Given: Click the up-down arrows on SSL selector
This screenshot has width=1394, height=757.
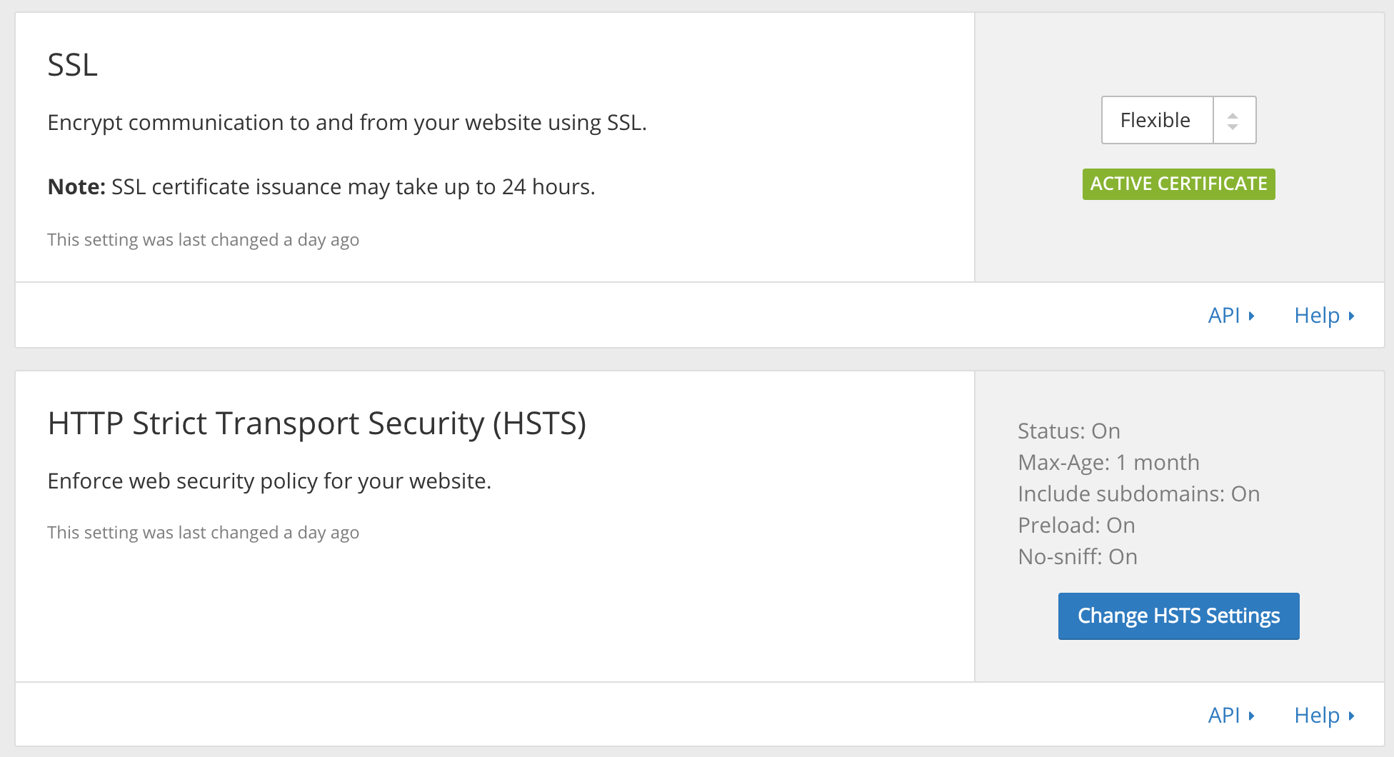Looking at the screenshot, I should [1233, 121].
